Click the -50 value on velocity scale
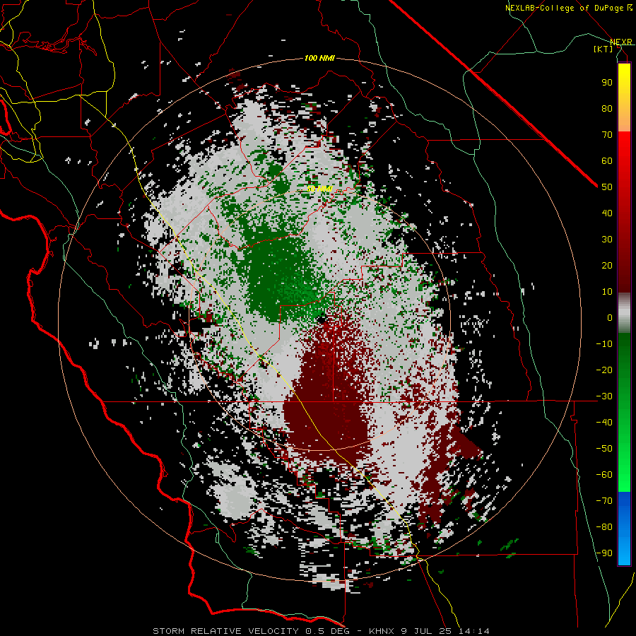This screenshot has width=636, height=636. (604, 448)
